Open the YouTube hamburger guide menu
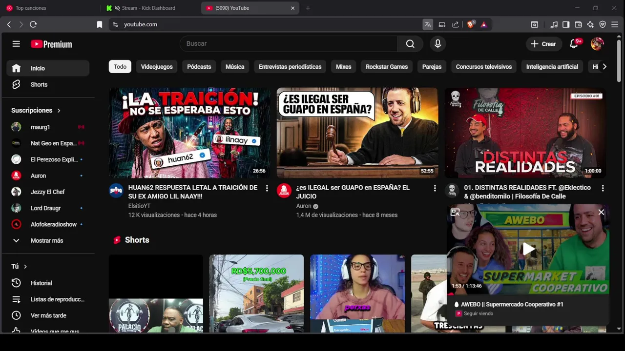 (x=16, y=44)
